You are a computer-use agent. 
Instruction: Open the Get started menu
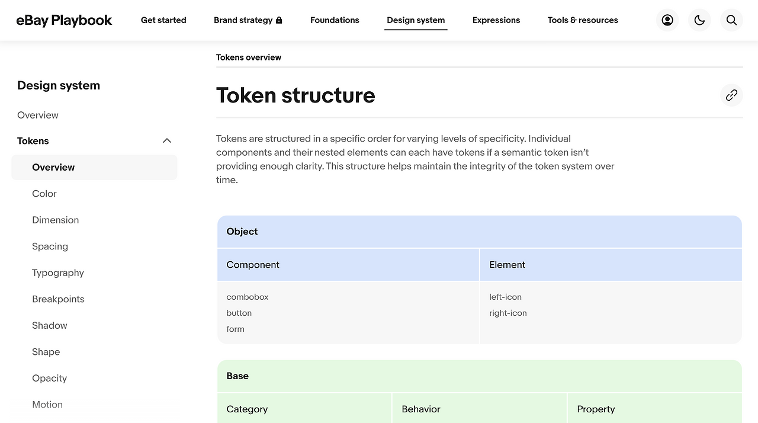tap(163, 20)
